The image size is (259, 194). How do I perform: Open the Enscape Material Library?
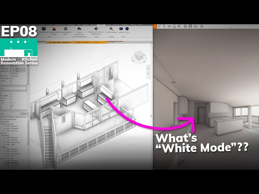[x=54, y=31]
